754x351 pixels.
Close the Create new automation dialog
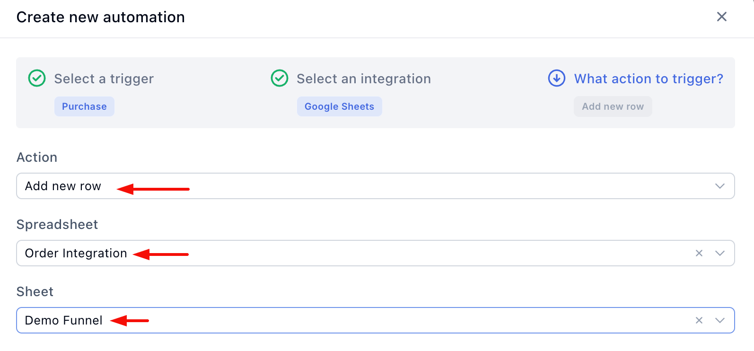(721, 17)
